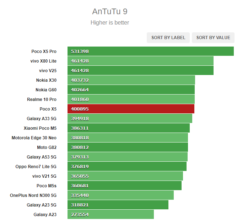Click the score value 360681
237x220 pixels.
tap(80, 186)
